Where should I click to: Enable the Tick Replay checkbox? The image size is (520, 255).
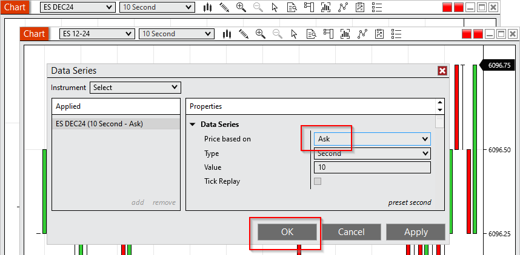point(318,181)
